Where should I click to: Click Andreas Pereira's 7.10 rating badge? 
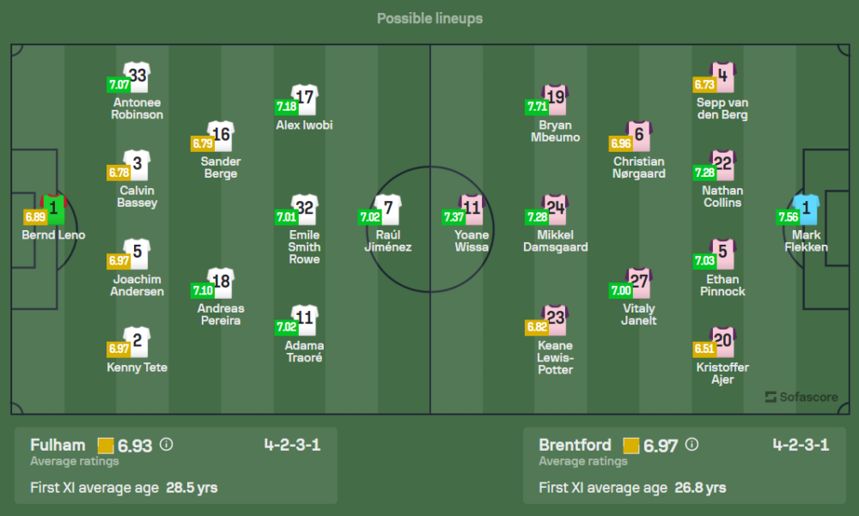click(x=203, y=290)
